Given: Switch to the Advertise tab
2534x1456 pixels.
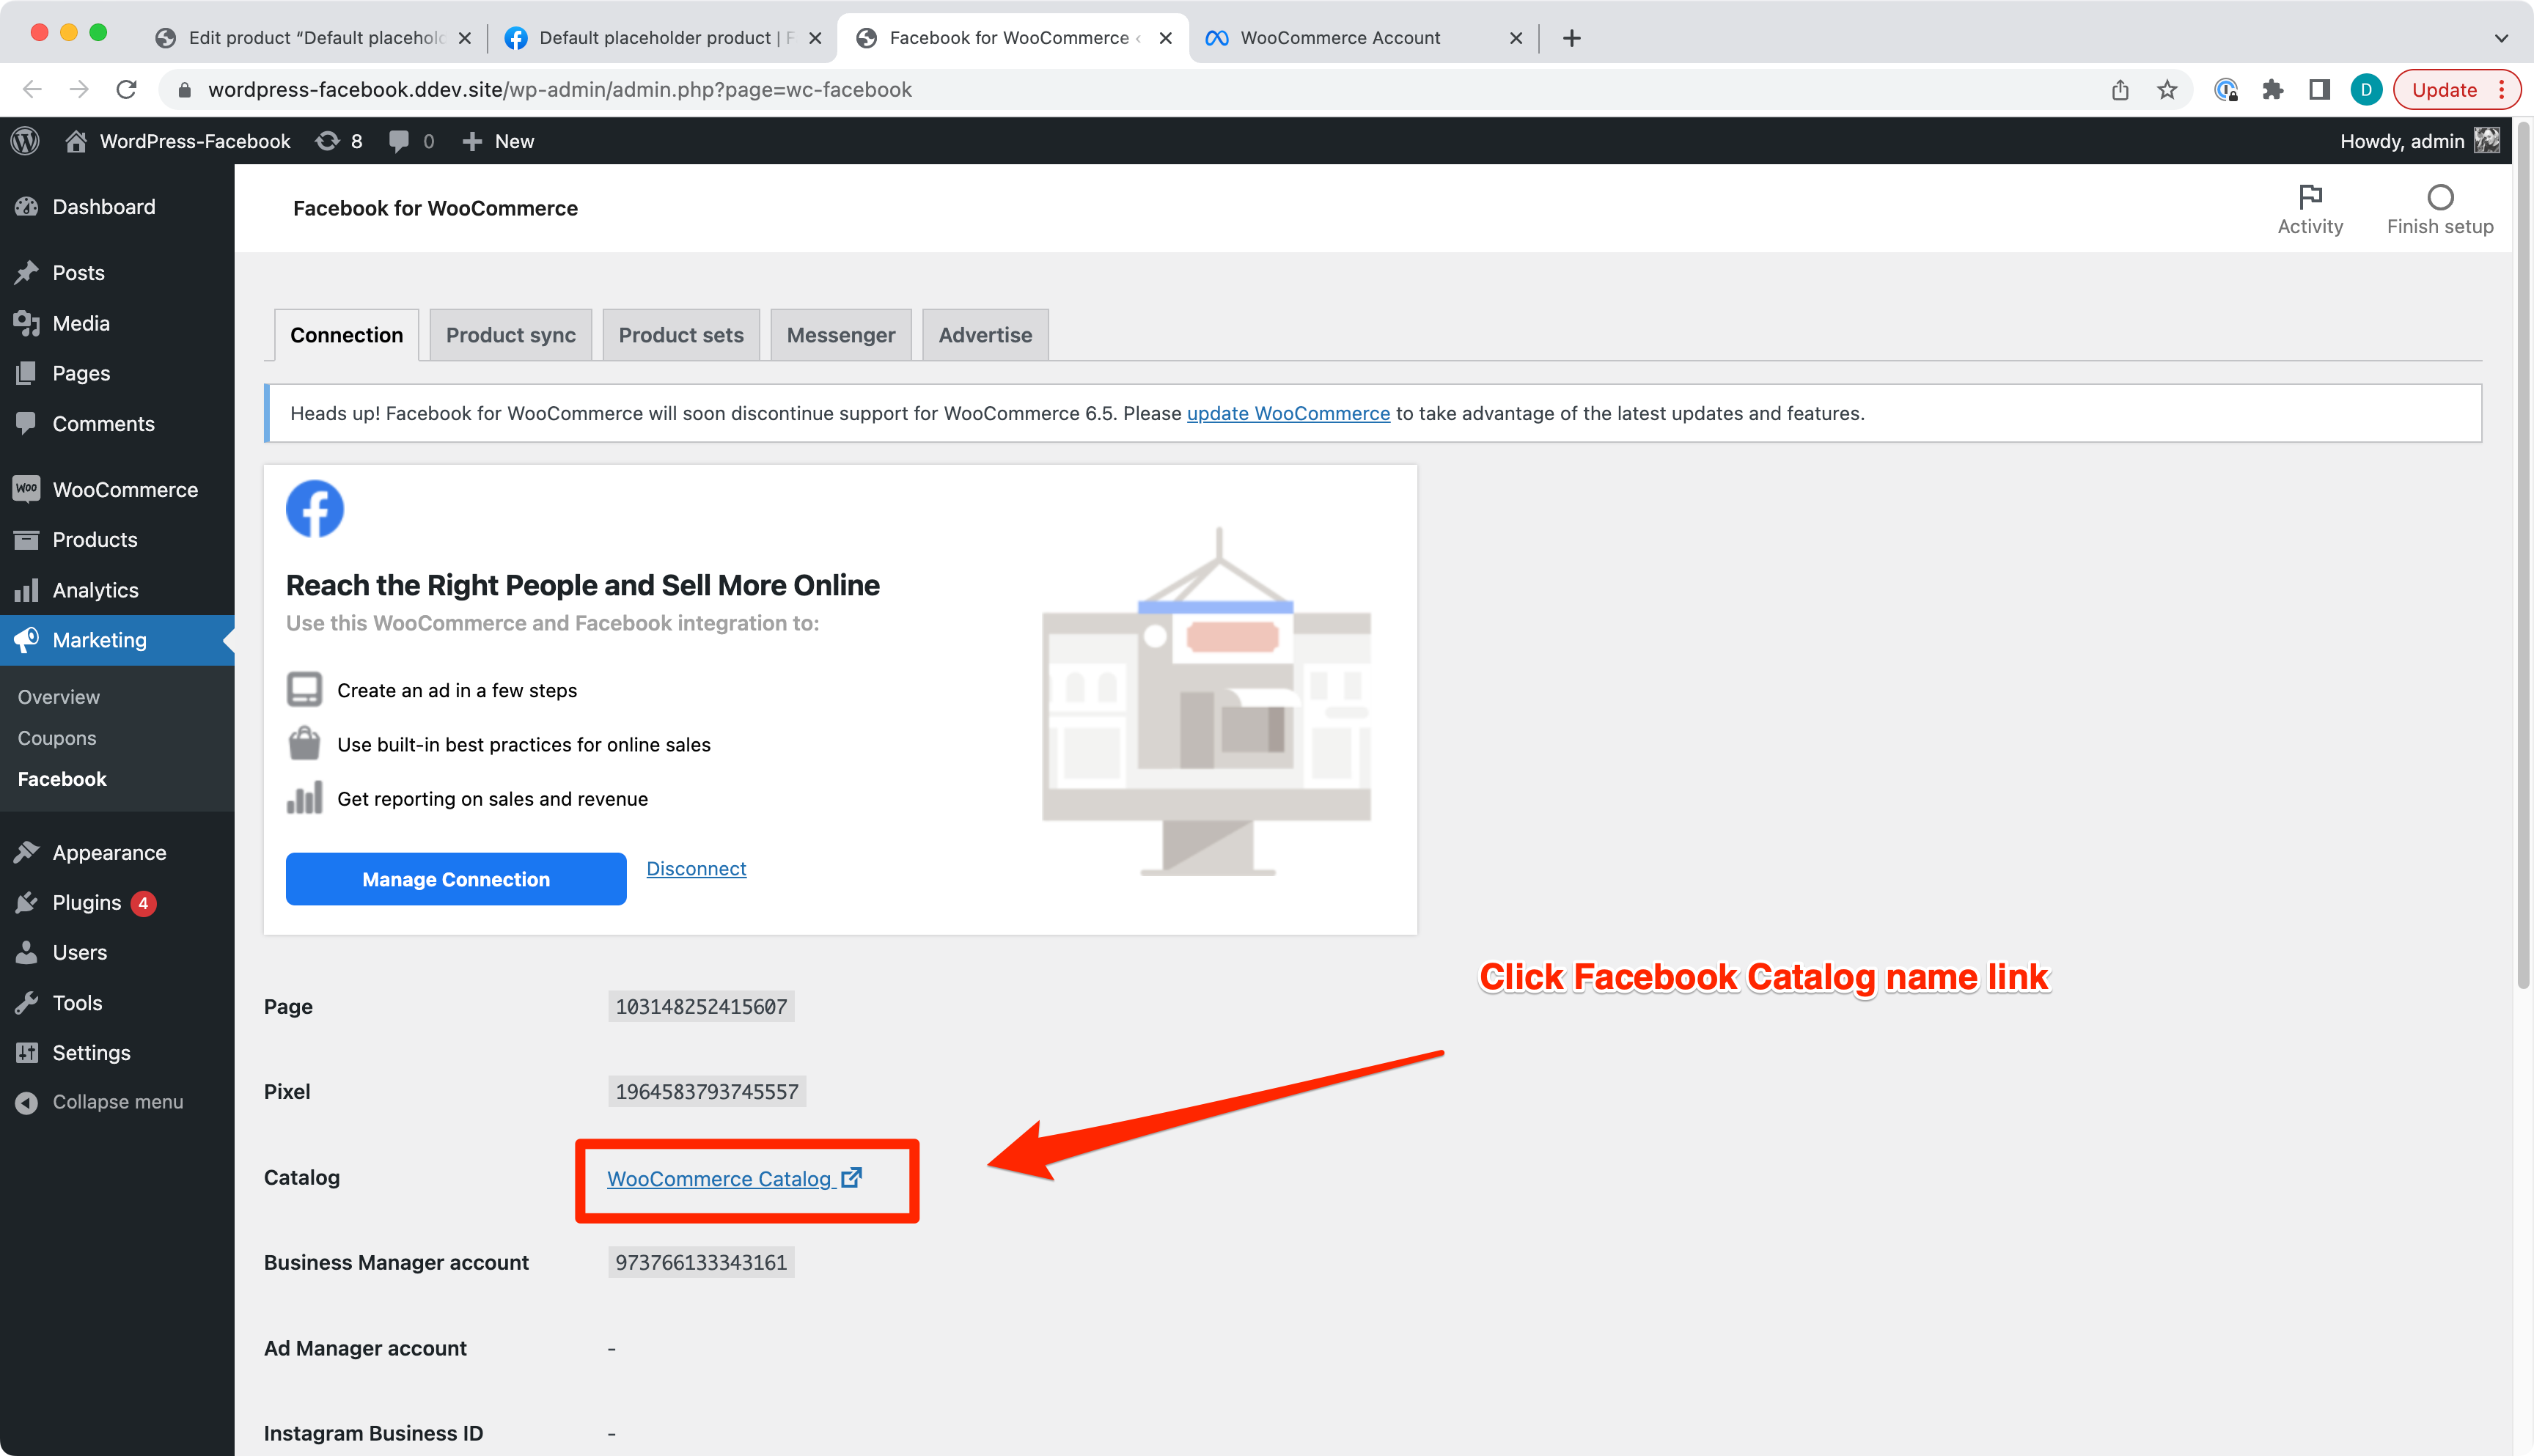Looking at the screenshot, I should coord(985,335).
